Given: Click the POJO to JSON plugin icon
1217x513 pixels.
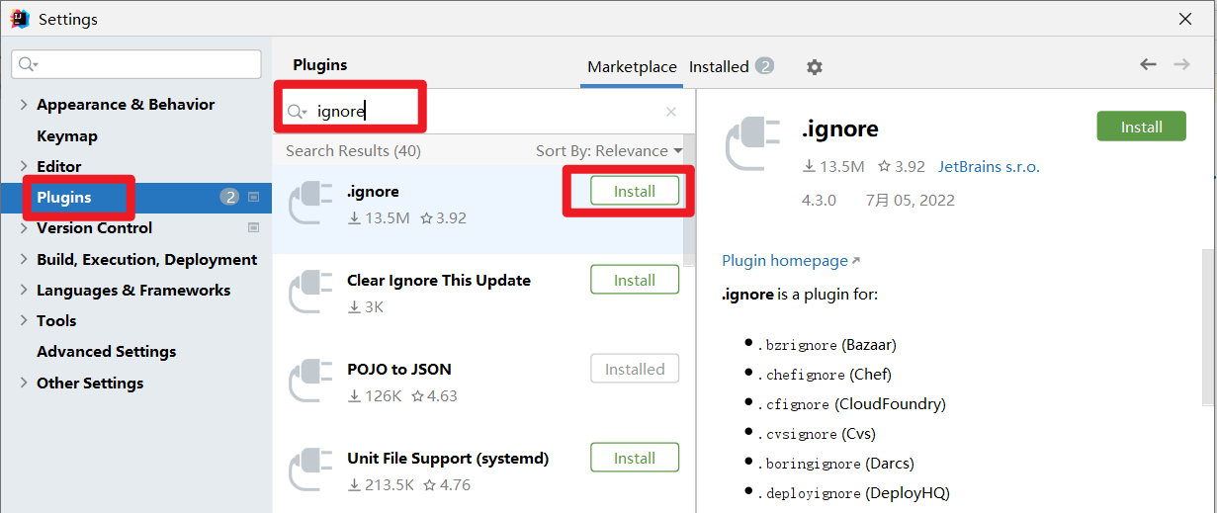Looking at the screenshot, I should click(x=309, y=382).
